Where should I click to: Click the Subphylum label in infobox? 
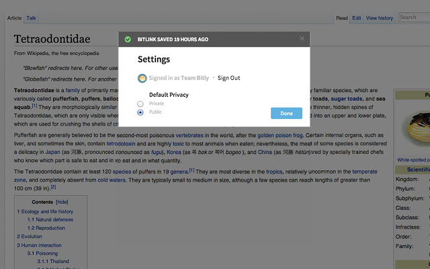click(410, 198)
